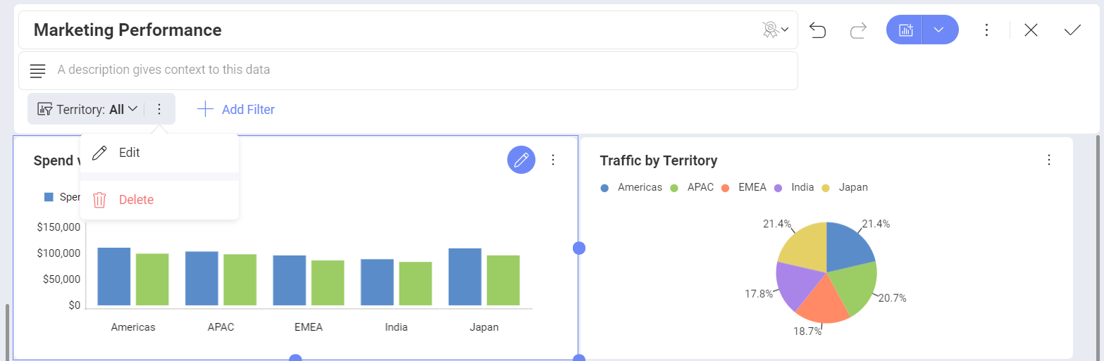Image resolution: width=1104 pixels, height=361 pixels.
Task: Choose Delete from the filter menu
Action: [x=160, y=200]
